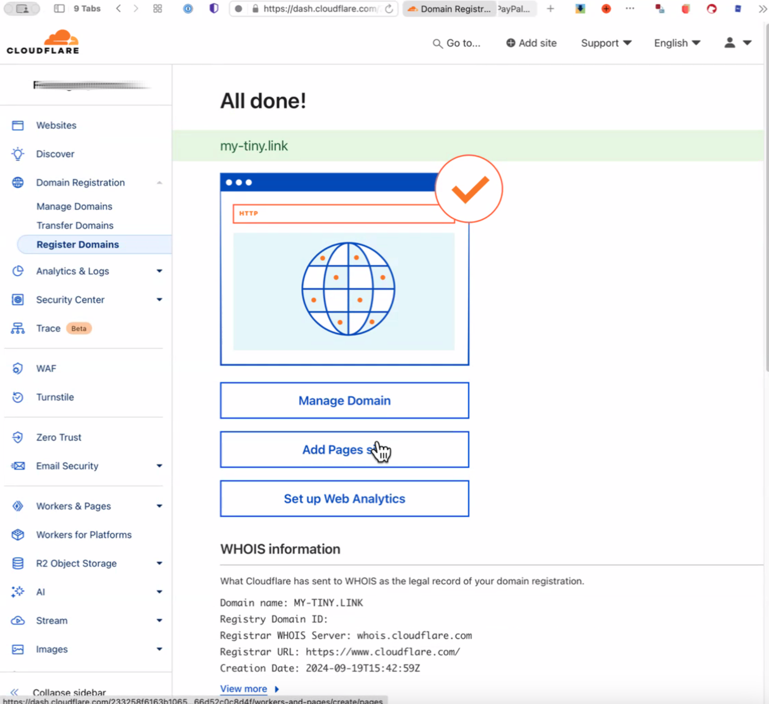
Task: Switch to the Domain Registration browser tab
Action: [450, 8]
